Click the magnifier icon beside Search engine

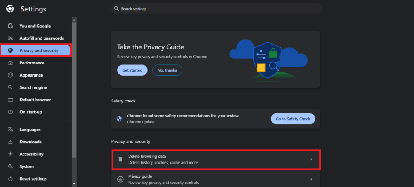[10, 87]
